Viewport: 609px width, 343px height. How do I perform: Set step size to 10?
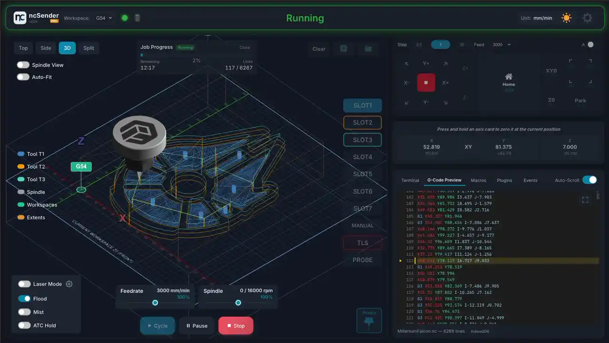click(x=462, y=45)
